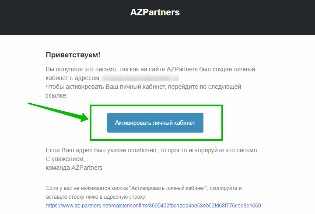Click the "команда AZPartners" signature line
Image resolution: width=315 pixels, height=214 pixels.
click(74, 168)
